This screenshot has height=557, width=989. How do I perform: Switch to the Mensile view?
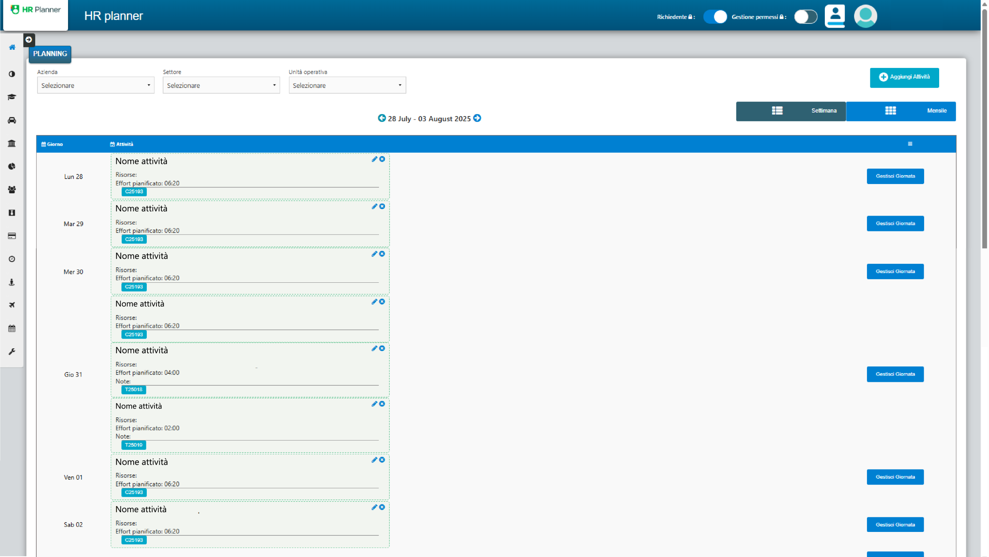pos(901,111)
